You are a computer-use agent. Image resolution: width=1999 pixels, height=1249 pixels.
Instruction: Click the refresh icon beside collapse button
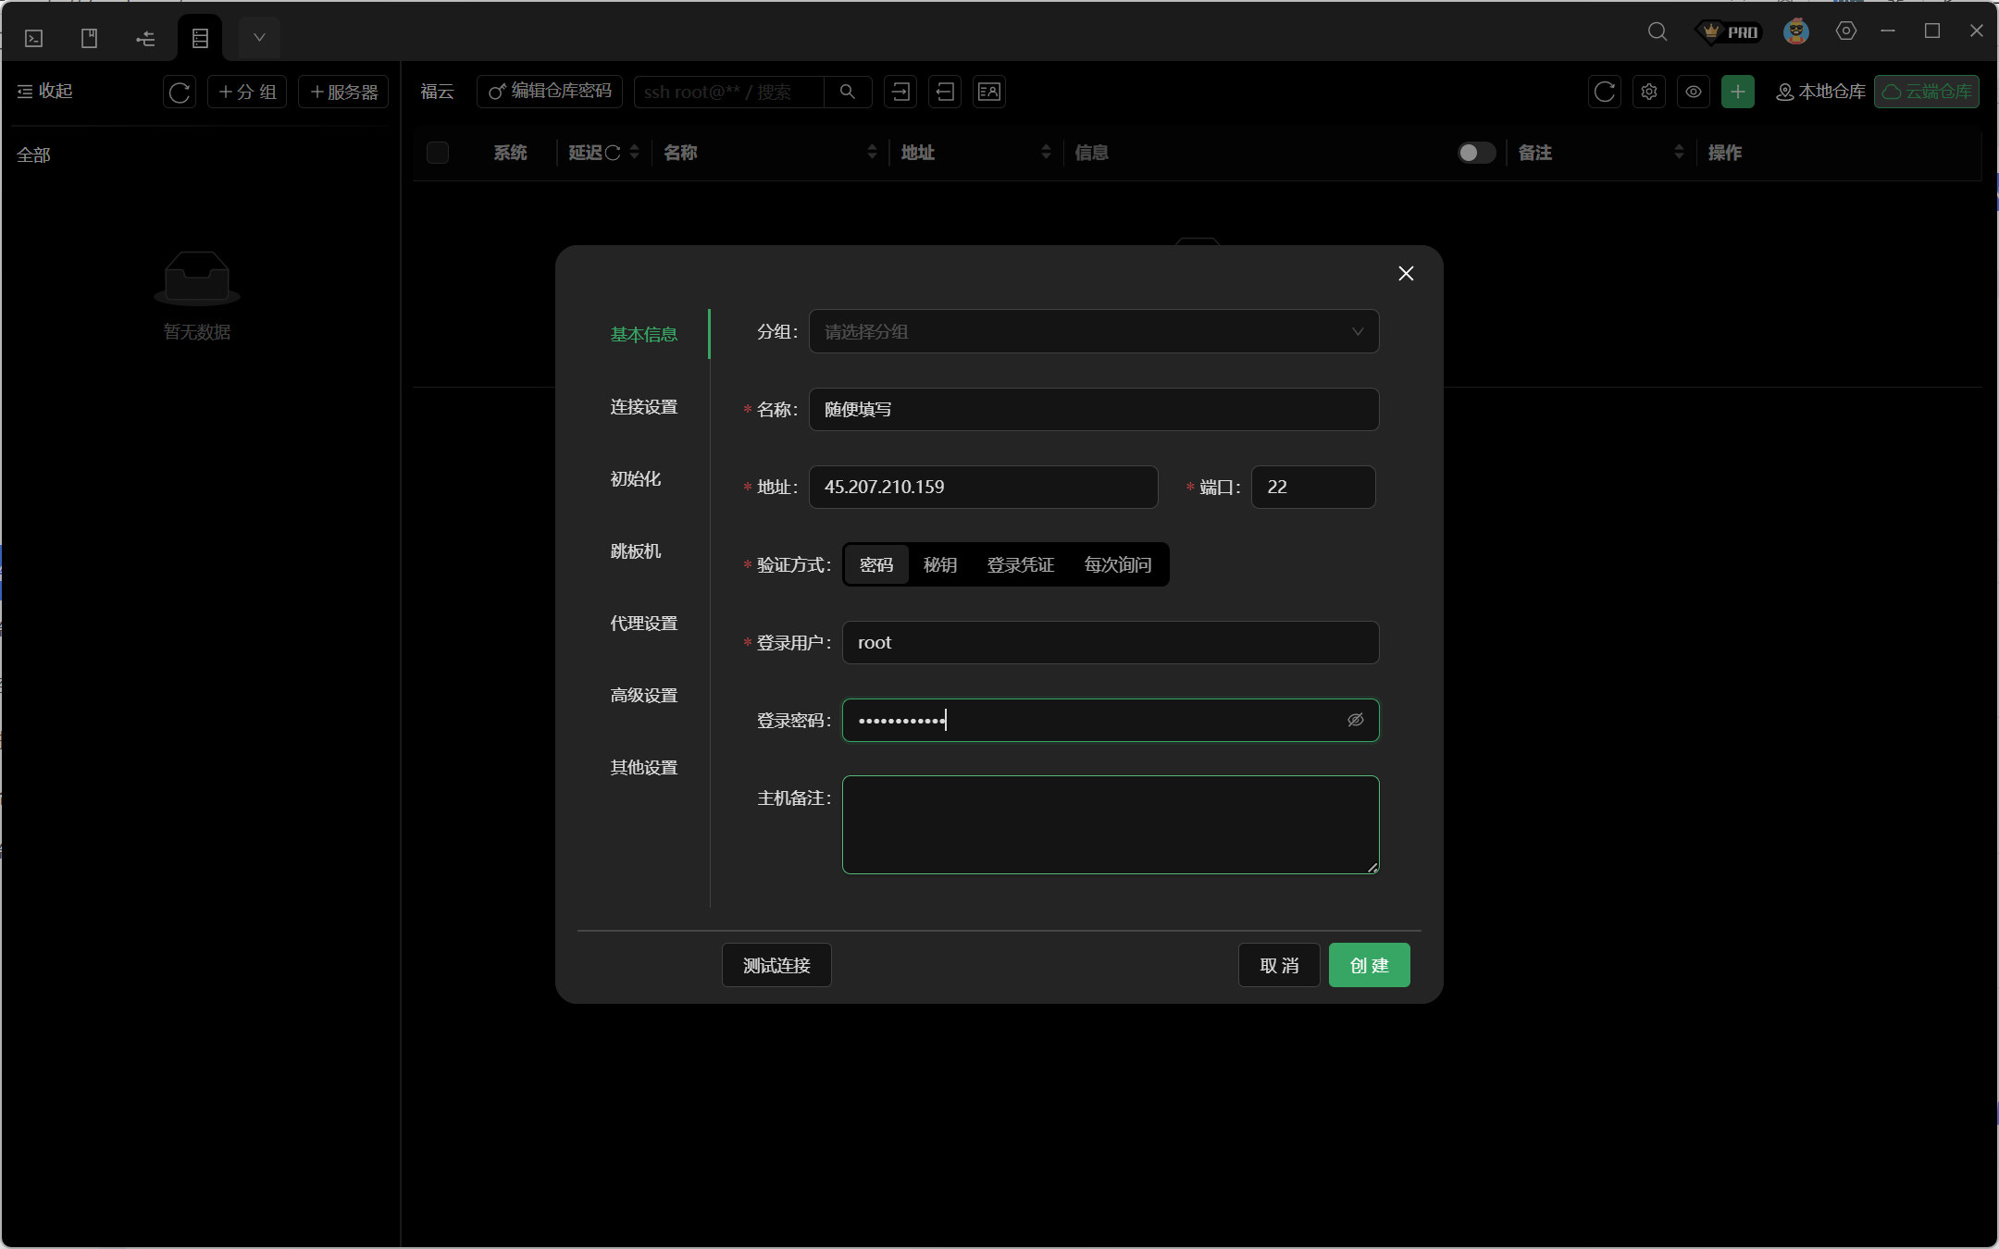[180, 92]
